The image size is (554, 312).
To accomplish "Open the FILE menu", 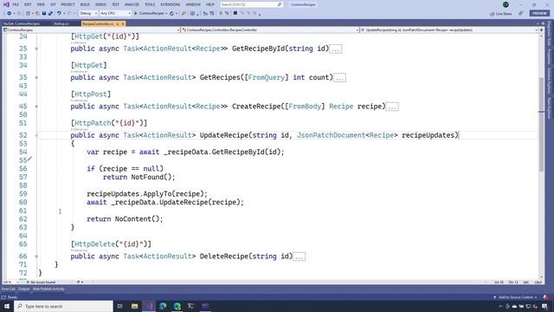I will click(x=16, y=4).
